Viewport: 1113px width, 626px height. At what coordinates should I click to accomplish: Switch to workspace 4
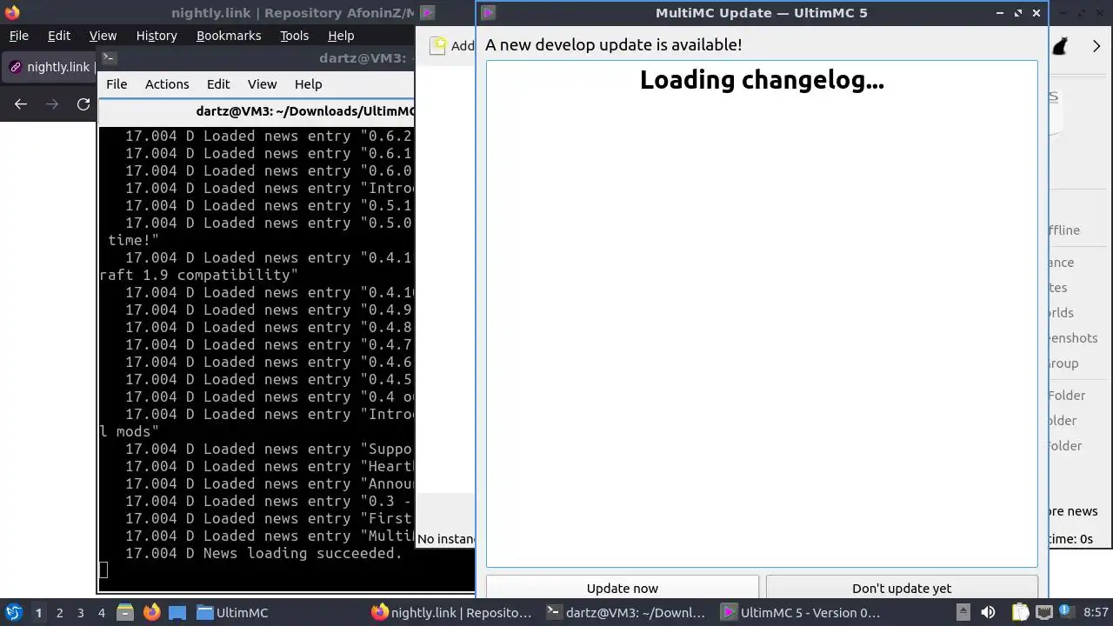point(101,613)
